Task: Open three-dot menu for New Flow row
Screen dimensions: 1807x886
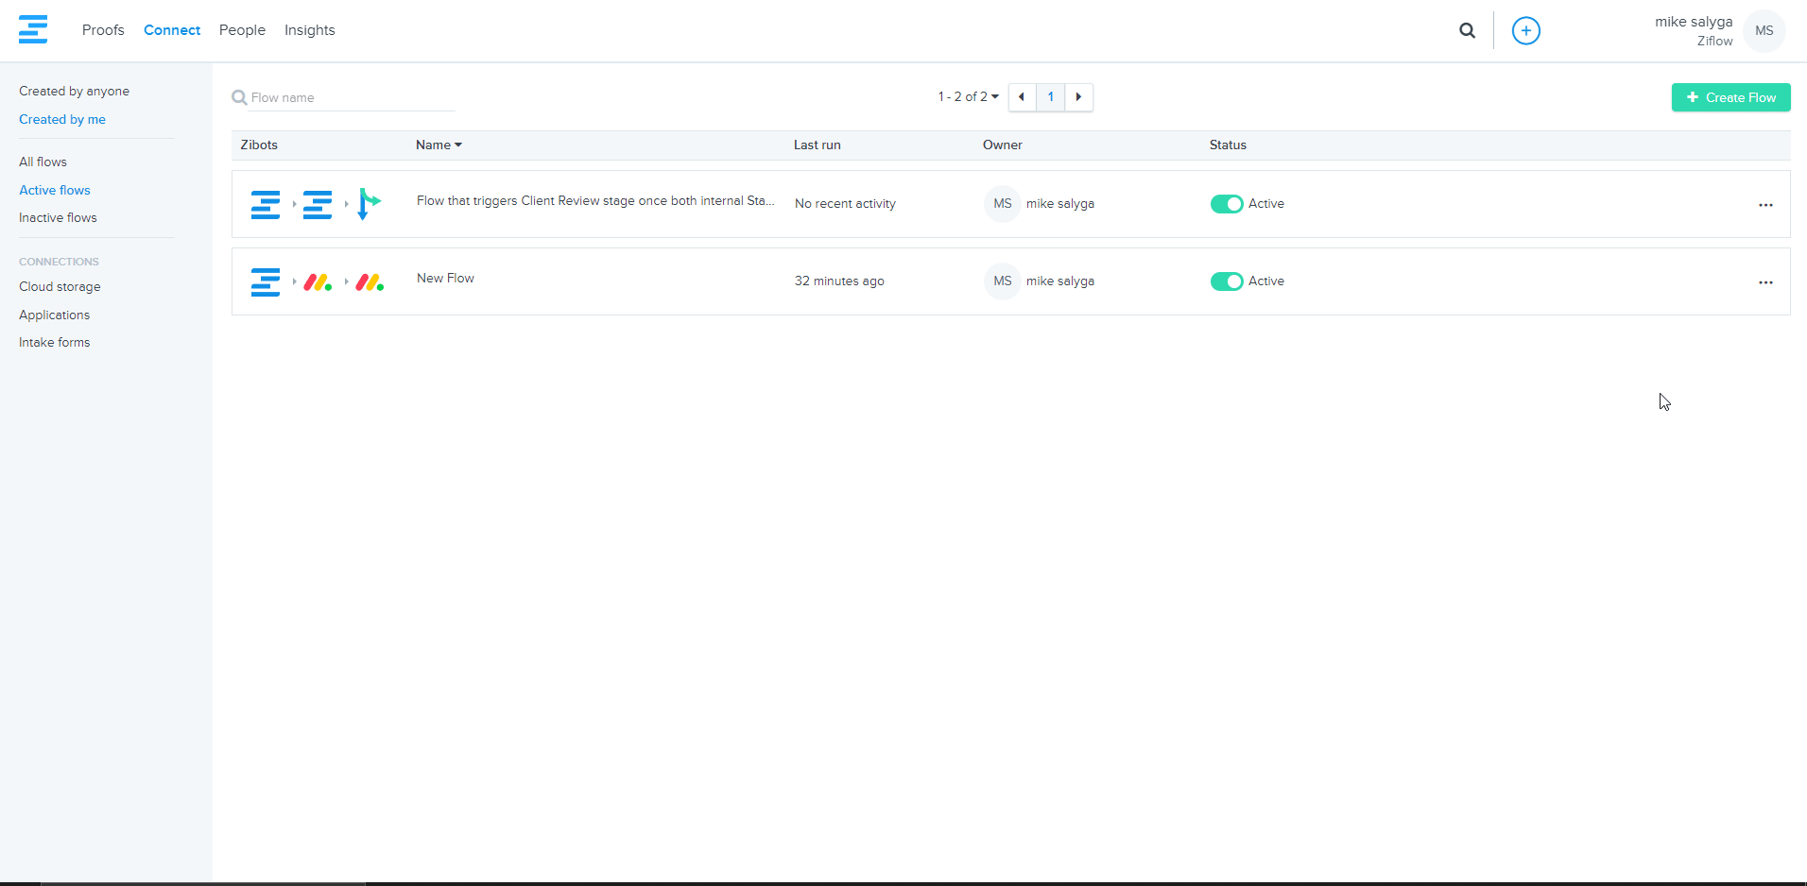Action: tap(1764, 282)
